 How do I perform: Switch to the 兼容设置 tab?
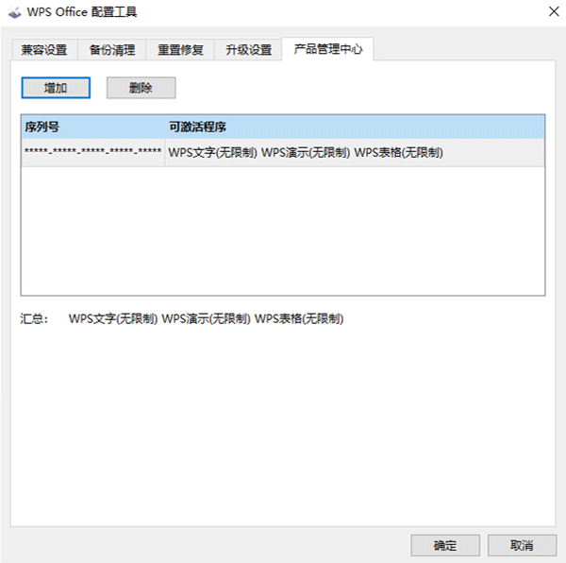point(44,49)
